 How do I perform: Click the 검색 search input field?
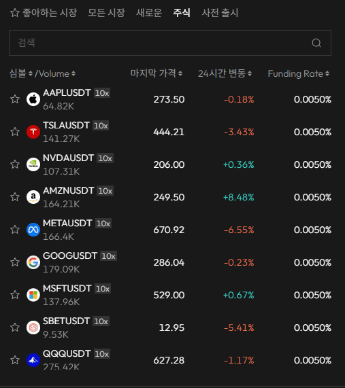(170, 43)
